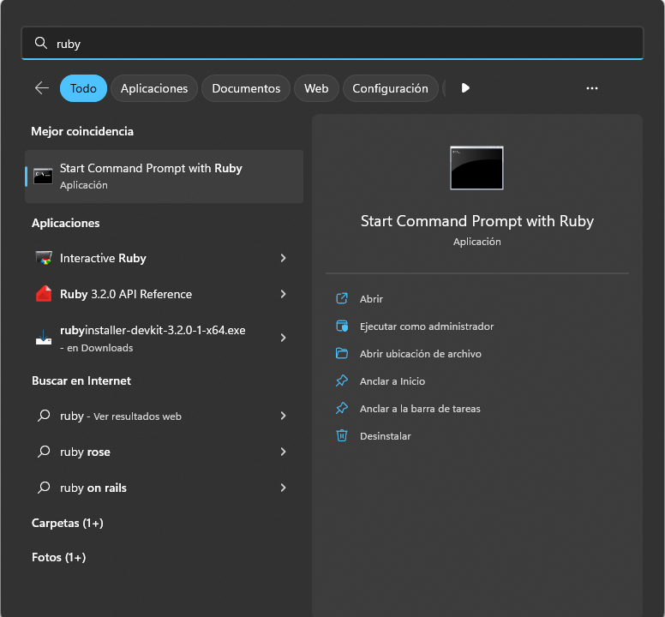
Task: Switch to the Aplicaciones filter tab
Action: coord(154,88)
